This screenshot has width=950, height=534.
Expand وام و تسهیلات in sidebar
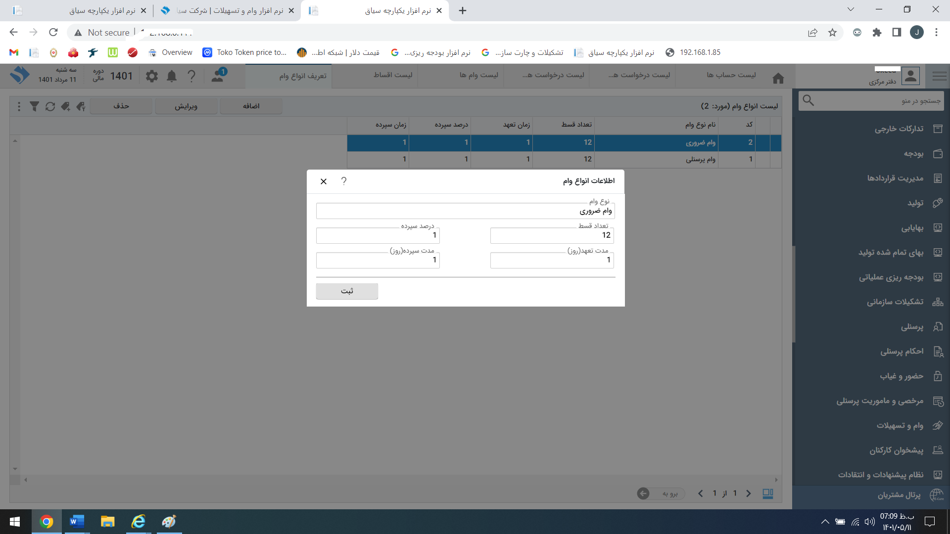click(900, 426)
